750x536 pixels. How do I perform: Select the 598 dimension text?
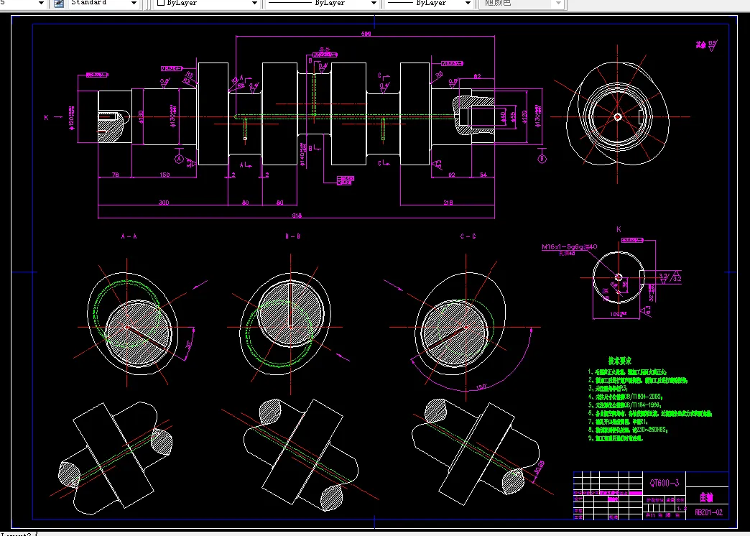pos(367,34)
